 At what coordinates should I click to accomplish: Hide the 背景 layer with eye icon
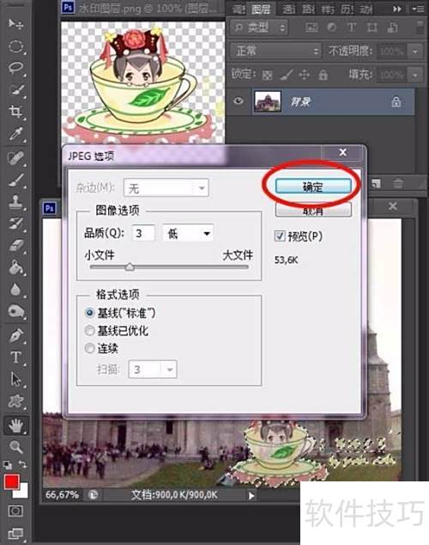click(239, 101)
